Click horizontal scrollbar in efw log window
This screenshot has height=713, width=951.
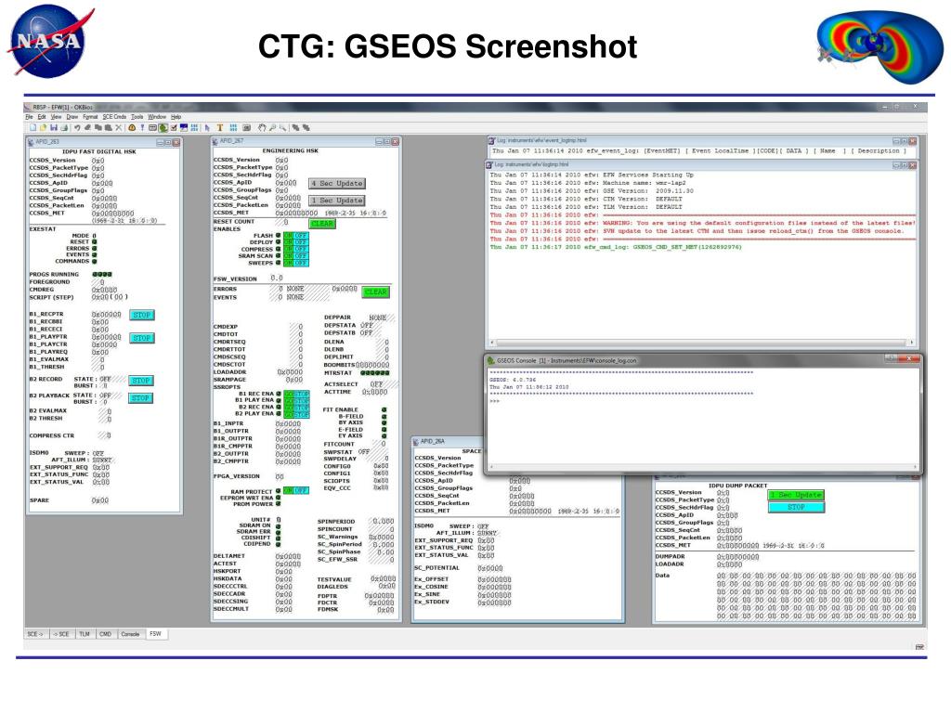(x=702, y=343)
